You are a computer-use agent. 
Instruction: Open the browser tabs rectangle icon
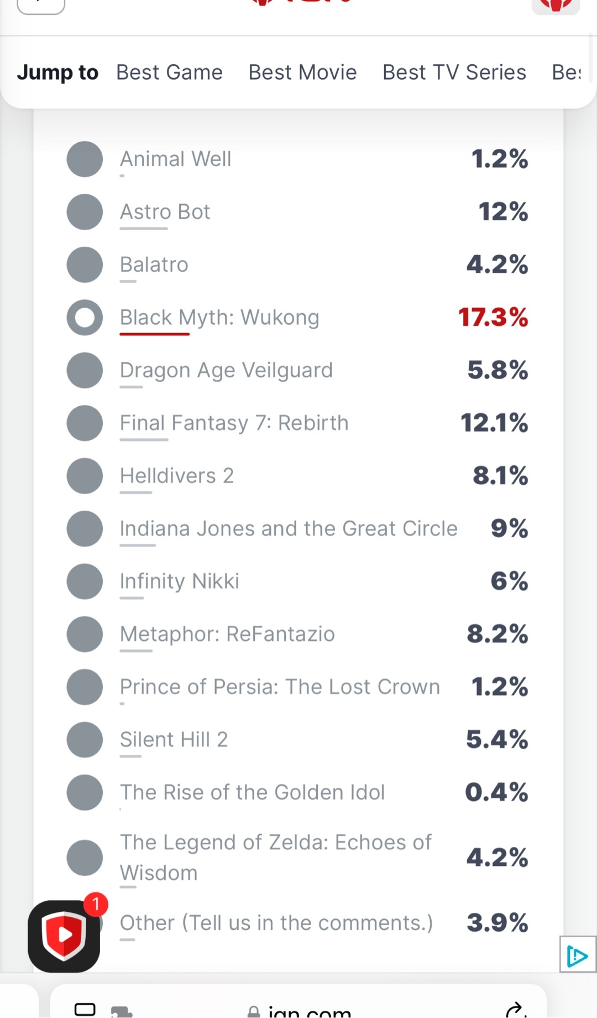85,1009
